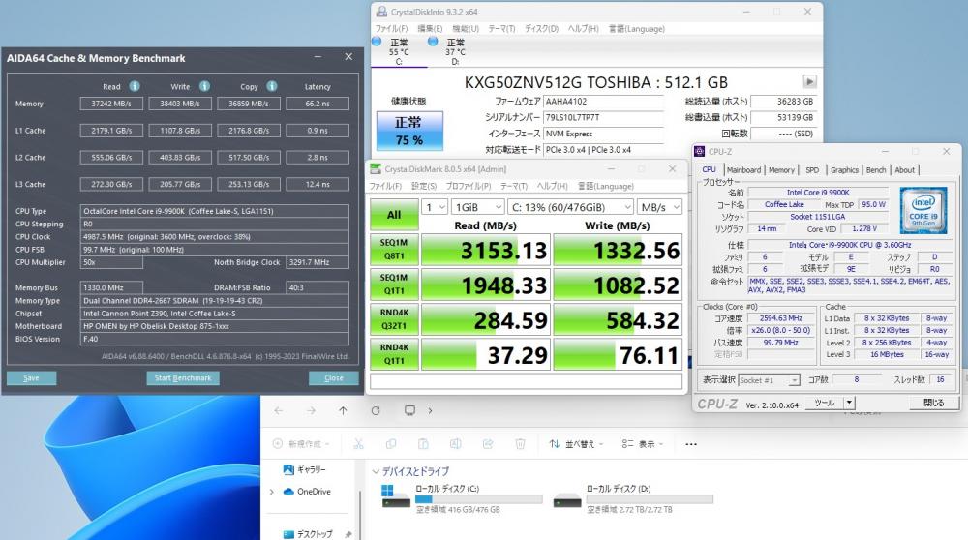Image resolution: width=968 pixels, height=540 pixels.
Task: Collapse the Devices and Drives group
Action: coord(376,471)
